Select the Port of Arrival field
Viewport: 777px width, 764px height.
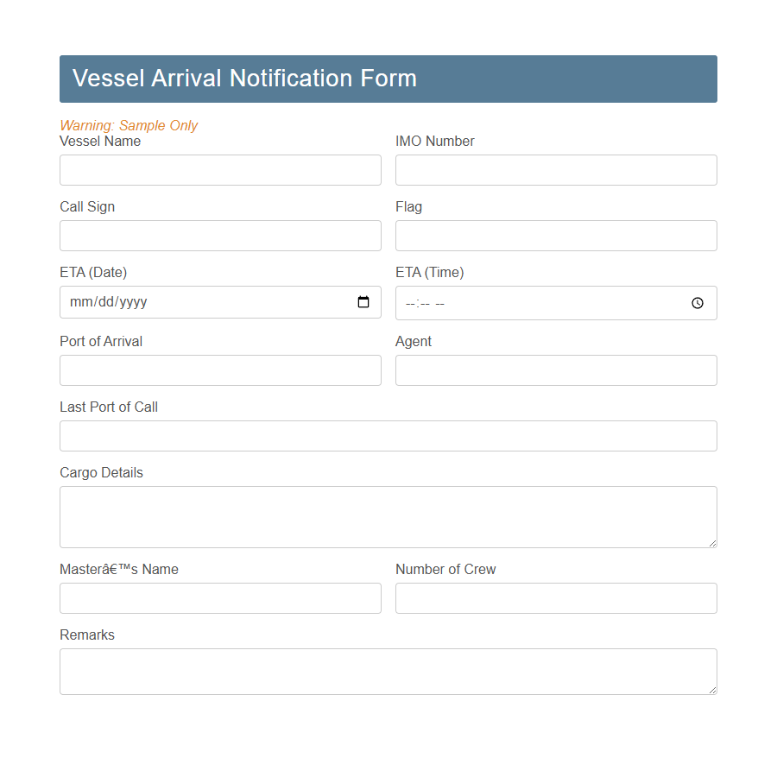(x=220, y=369)
